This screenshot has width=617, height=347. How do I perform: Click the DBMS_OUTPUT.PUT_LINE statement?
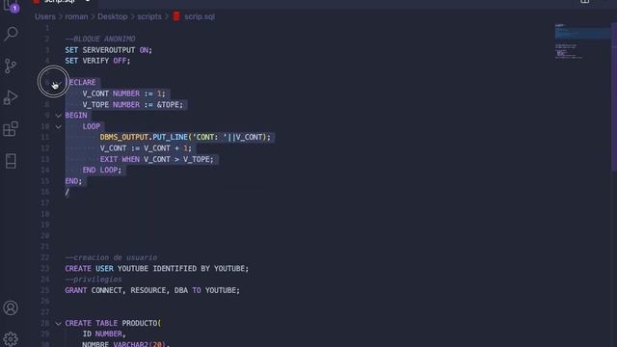(x=185, y=137)
